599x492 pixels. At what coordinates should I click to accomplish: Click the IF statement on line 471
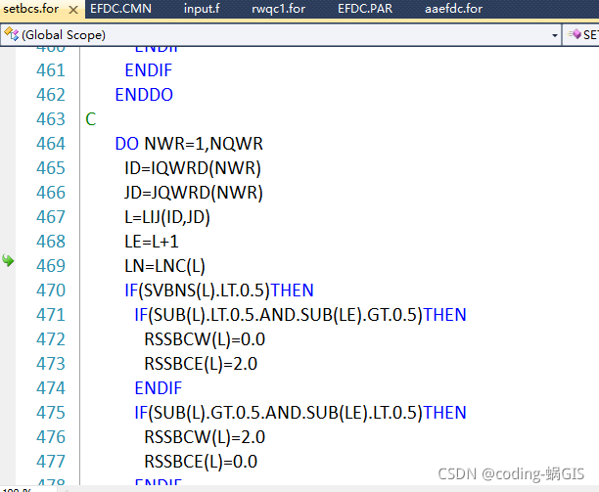tap(300, 315)
